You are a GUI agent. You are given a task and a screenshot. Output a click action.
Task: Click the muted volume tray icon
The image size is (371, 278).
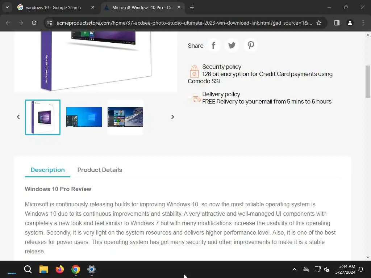(327, 269)
